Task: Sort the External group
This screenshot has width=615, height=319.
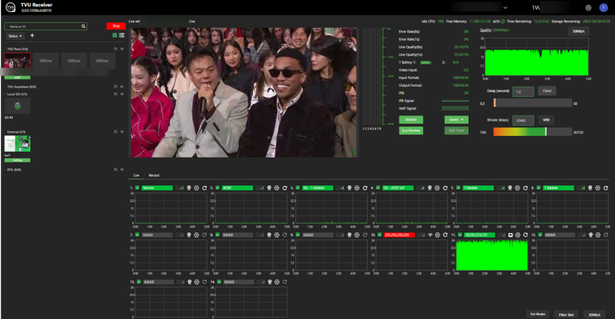Action: 115,131
